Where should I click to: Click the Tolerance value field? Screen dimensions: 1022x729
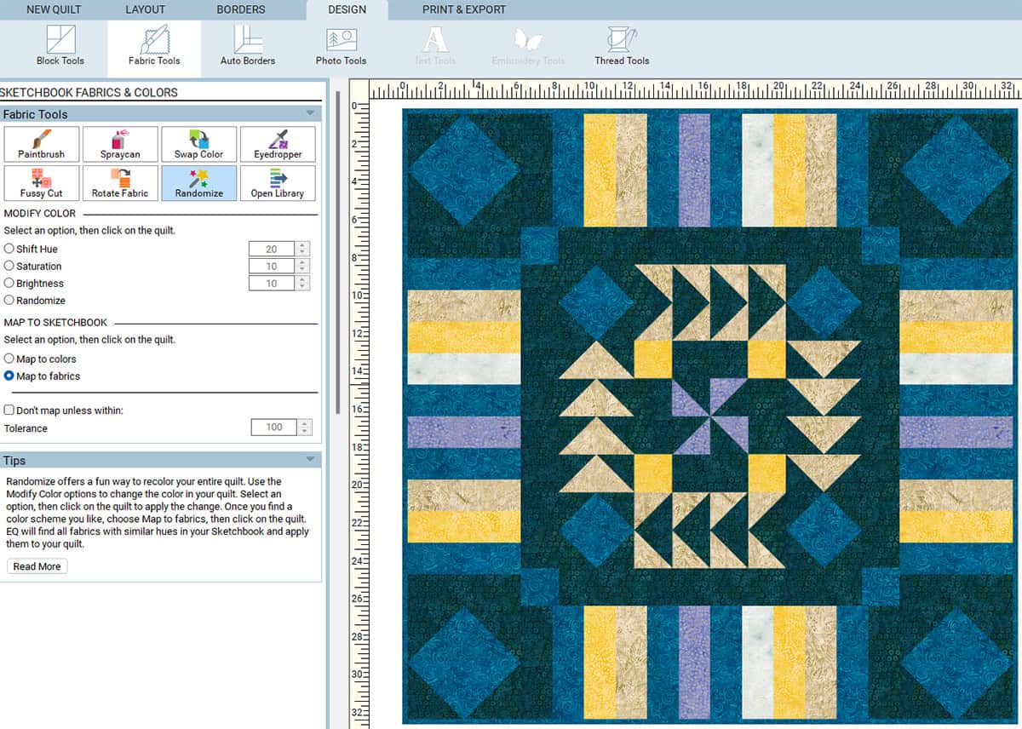(x=274, y=428)
